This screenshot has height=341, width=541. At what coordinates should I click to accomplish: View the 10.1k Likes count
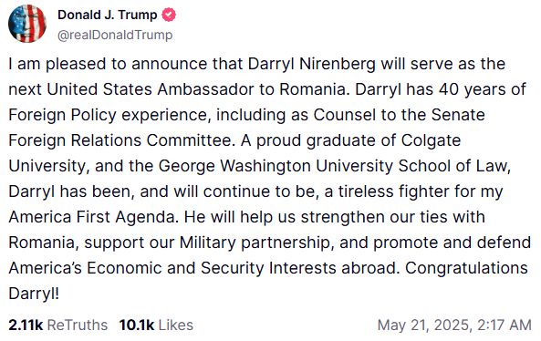[x=137, y=325]
